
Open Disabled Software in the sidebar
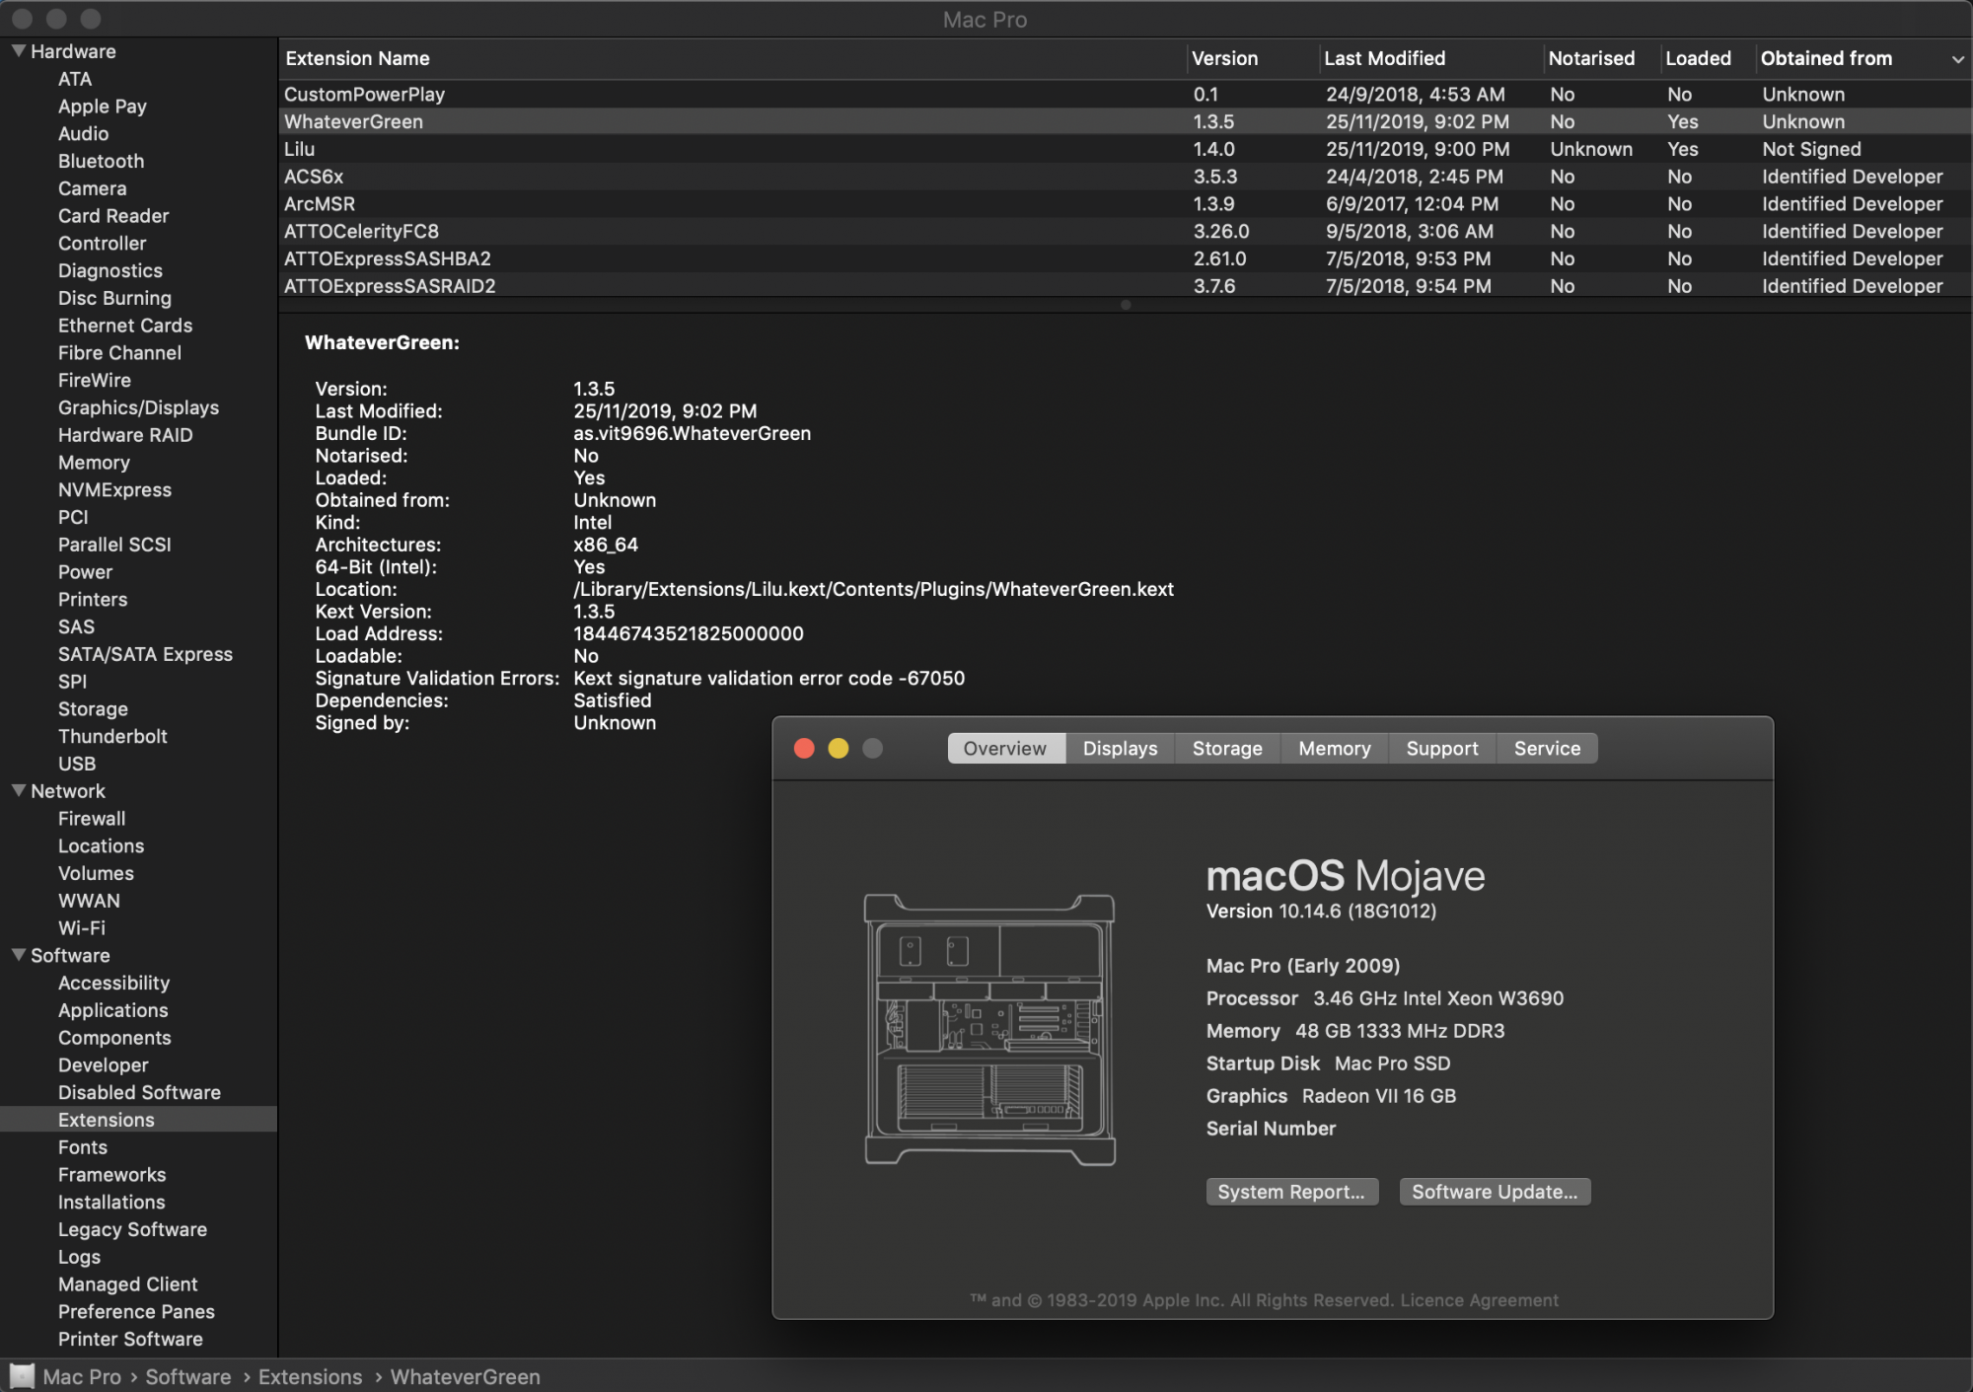click(x=139, y=1092)
